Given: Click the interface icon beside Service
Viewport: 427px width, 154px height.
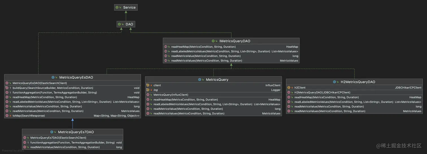Looking at the screenshot, I should coord(117,7).
